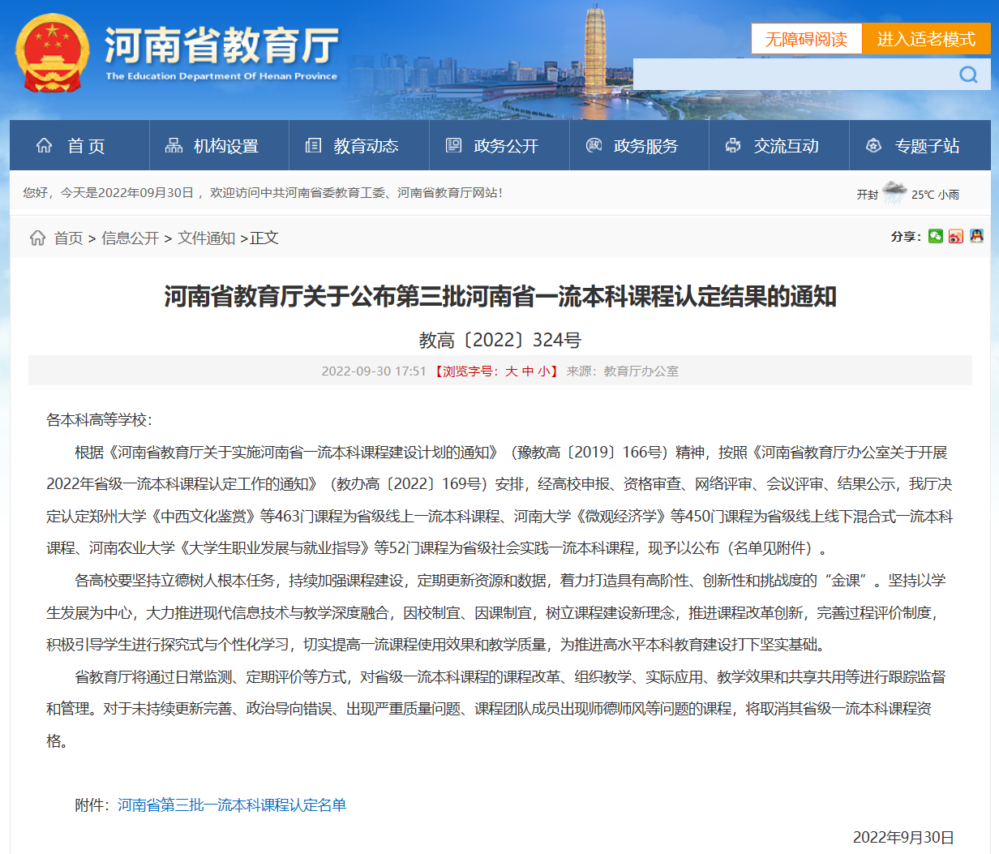This screenshot has width=999, height=854.
Task: Go to 文件通知 breadcrumb link
Action: (x=206, y=238)
